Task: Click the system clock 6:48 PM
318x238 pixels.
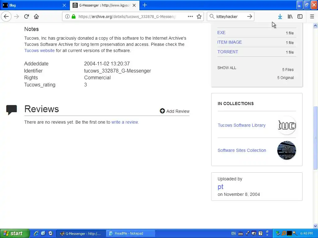Action: coord(307,233)
